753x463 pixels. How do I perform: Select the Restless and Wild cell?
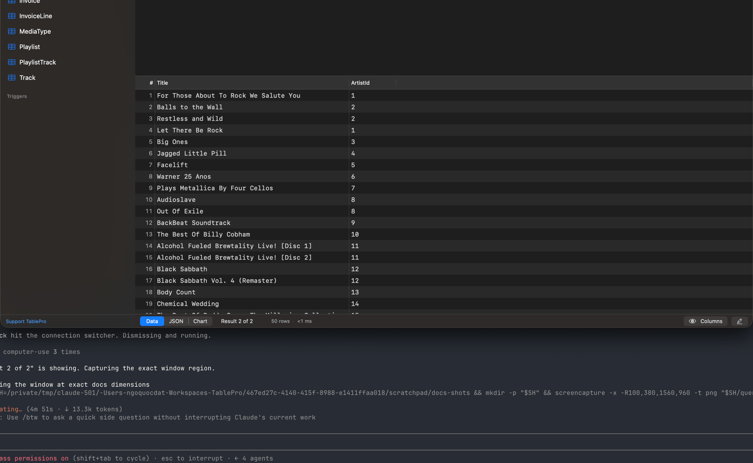[251, 119]
